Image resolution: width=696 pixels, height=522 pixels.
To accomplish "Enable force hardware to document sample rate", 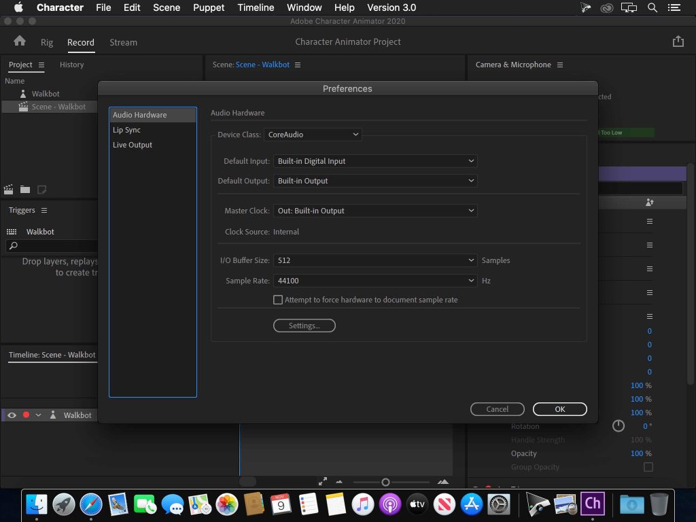I will [278, 299].
